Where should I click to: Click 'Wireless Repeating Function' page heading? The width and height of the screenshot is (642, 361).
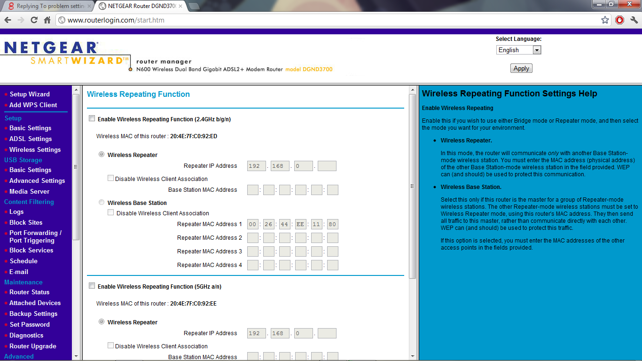pyautogui.click(x=139, y=94)
